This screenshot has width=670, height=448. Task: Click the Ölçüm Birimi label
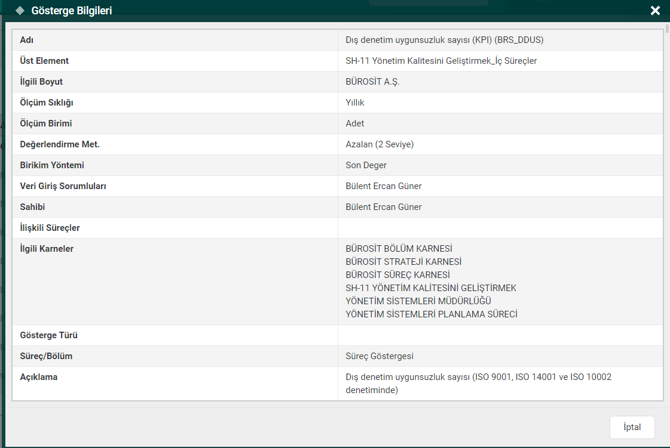[45, 123]
